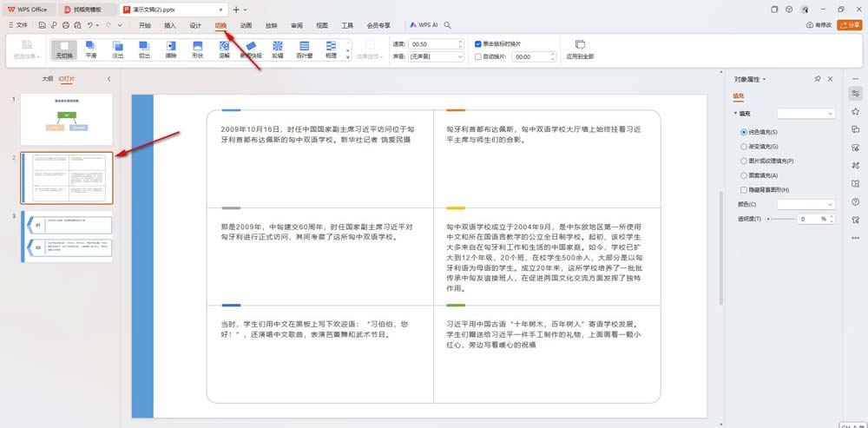Pin the 对象属性 panel
This screenshot has width=868, height=428.
[x=818, y=79]
